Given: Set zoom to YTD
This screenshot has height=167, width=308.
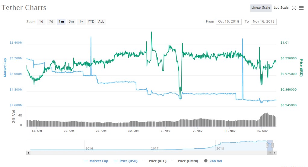Looking at the screenshot, I should coord(91,22).
